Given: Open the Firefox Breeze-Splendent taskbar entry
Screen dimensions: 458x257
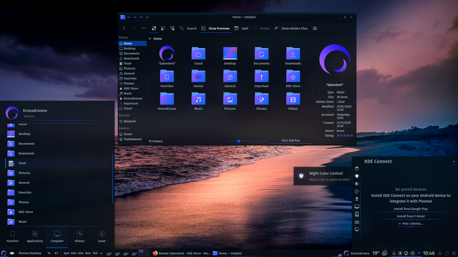Looking at the screenshot, I should click(x=181, y=253).
